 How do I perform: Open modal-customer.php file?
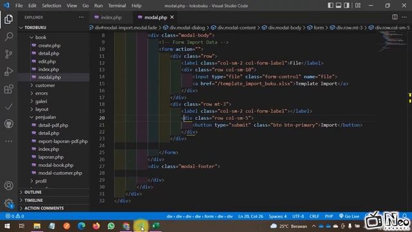pos(60,173)
